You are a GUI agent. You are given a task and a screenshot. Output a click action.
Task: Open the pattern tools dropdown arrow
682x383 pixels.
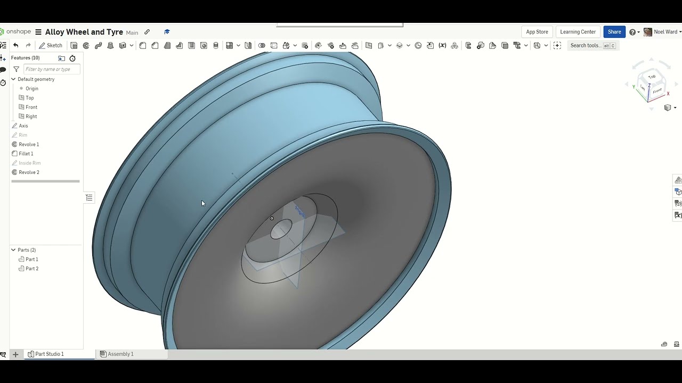tap(238, 46)
